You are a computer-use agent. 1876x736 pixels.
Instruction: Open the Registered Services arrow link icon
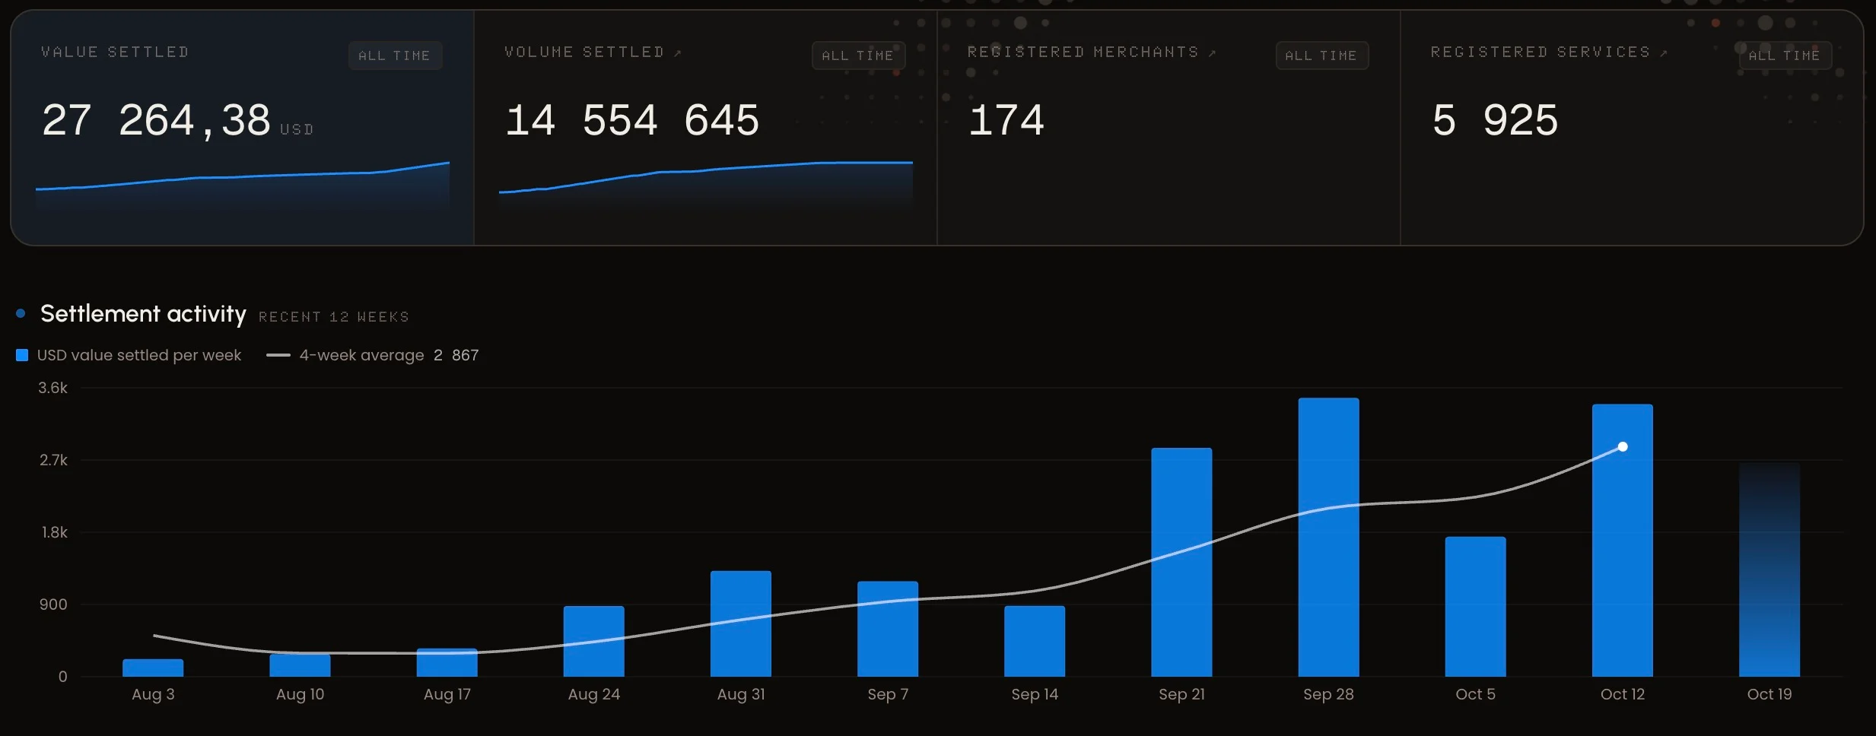click(x=1664, y=53)
